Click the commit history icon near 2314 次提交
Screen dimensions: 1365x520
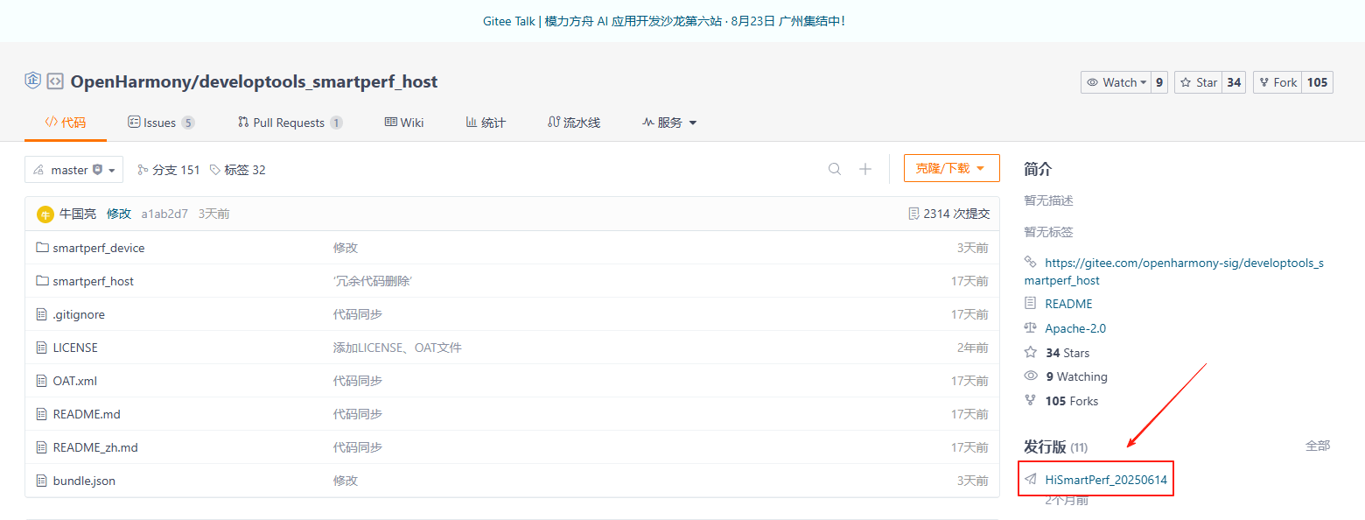(x=914, y=214)
